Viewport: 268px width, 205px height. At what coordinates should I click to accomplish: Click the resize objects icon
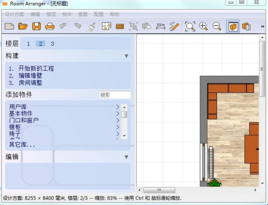coord(133,27)
